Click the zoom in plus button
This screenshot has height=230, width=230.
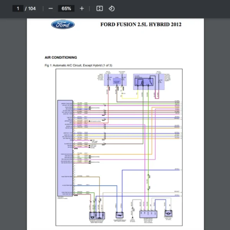point(82,8)
